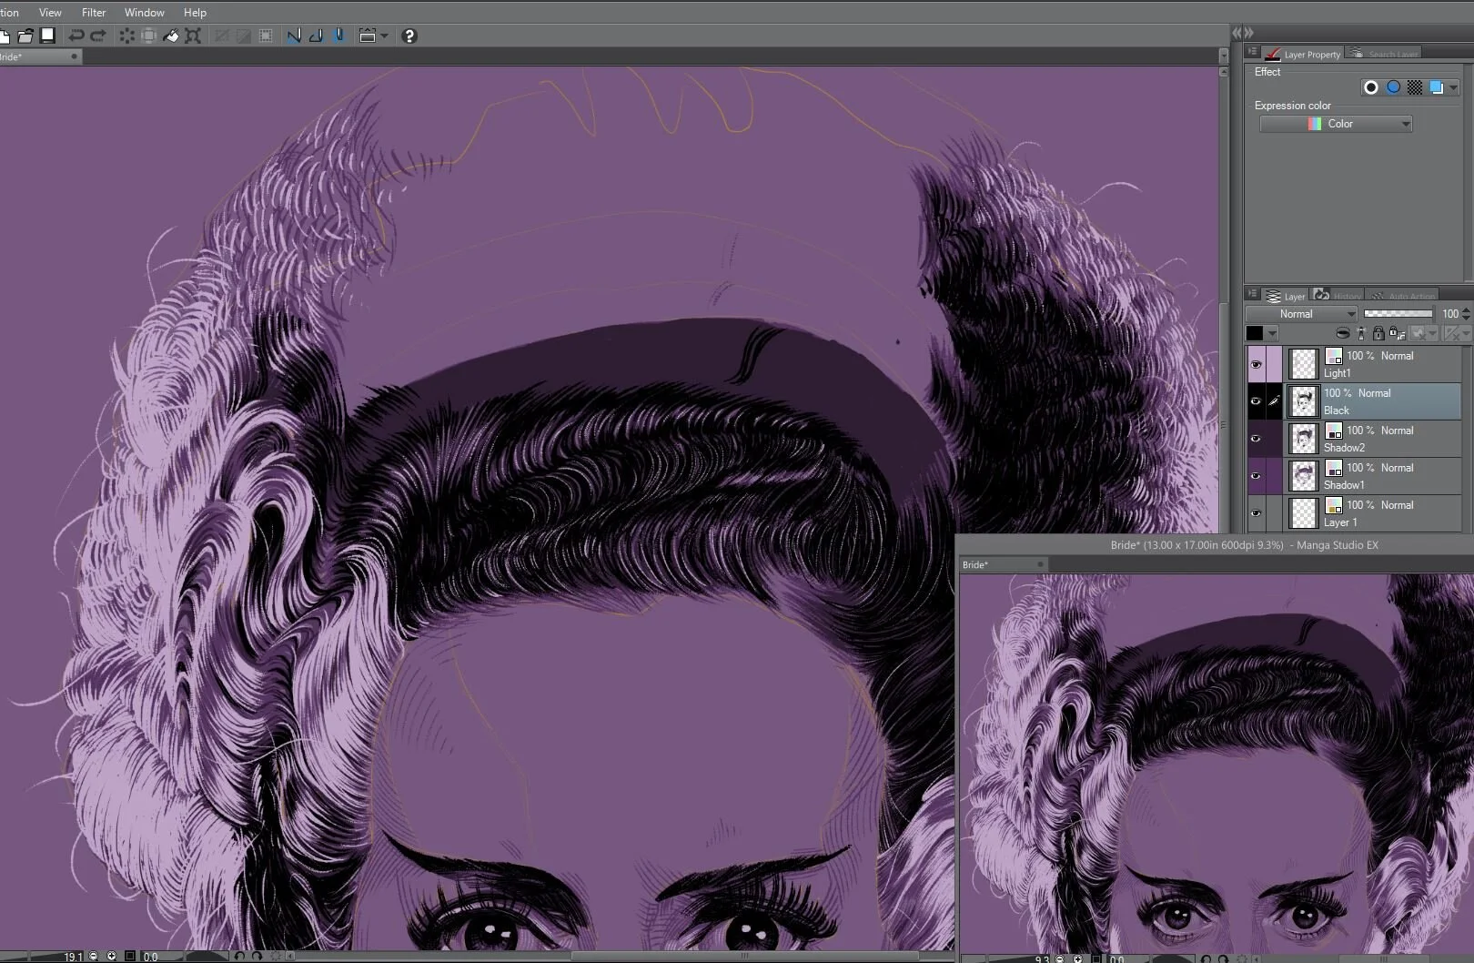Select the Layer Property tab
Viewport: 1474px width, 963px height.
tap(1303, 54)
